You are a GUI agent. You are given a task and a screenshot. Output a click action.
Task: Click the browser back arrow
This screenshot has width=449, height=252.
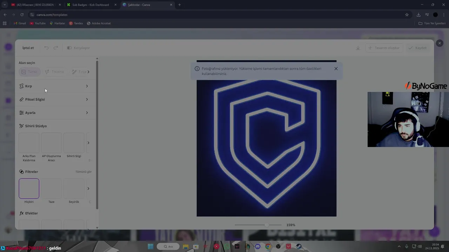tap(5, 15)
